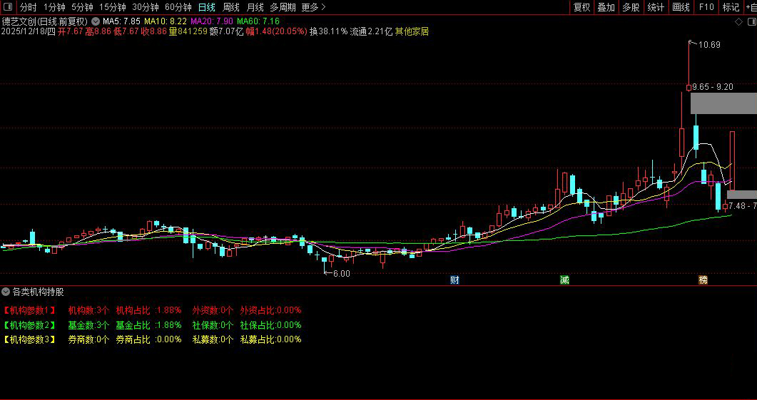The image size is (757, 400).
Task: Switch to the 60分钟 period
Action: [178, 7]
